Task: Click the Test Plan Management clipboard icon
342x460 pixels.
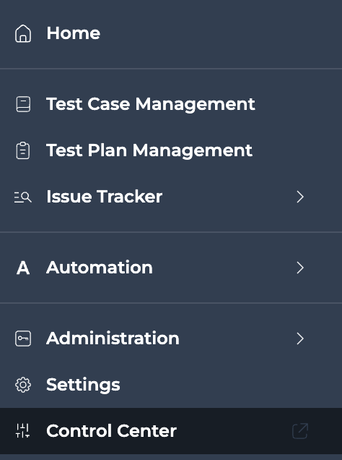Action: [x=23, y=150]
